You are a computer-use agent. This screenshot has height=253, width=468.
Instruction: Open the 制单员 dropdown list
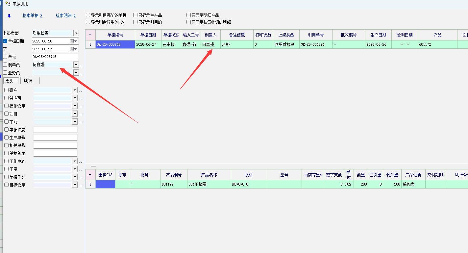[76, 65]
